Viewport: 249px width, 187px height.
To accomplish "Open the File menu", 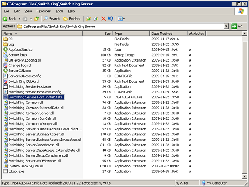I will pyautogui.click(x=7, y=11).
